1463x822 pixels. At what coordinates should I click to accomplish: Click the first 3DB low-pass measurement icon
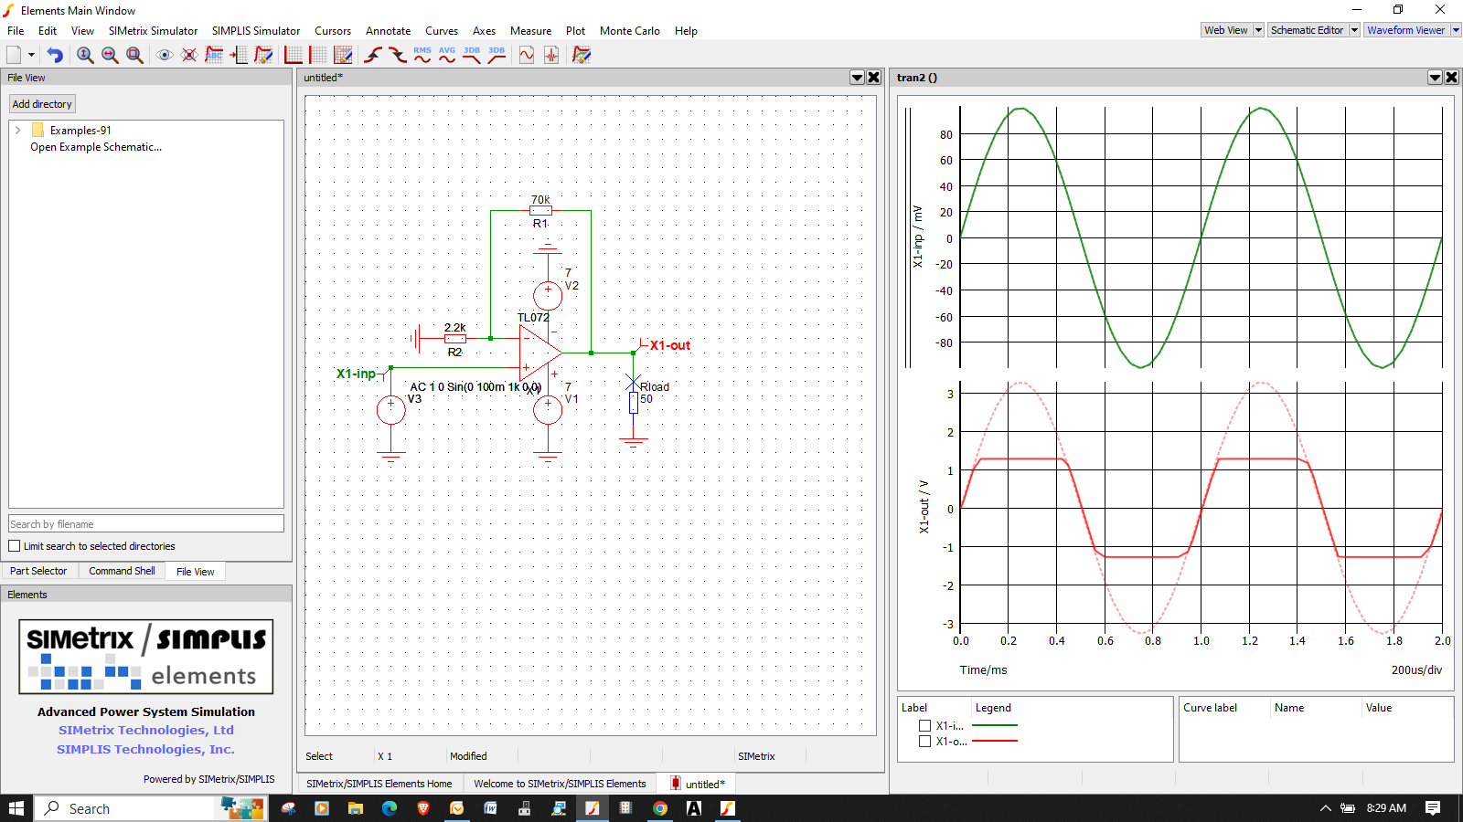tap(472, 55)
